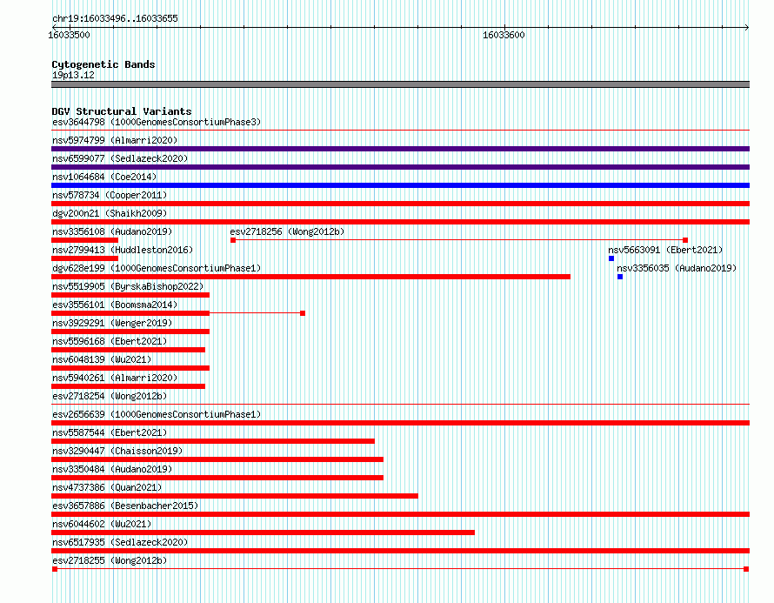Click label dgv628e199 (1000GenomesConsortiumPhase1)
Viewport: 774px width, 603px height.
[157, 268]
